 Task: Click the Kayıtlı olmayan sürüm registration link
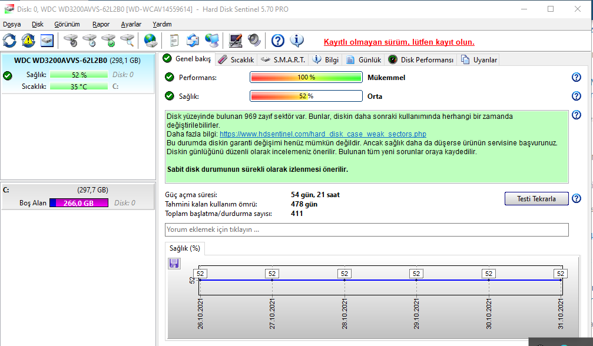399,42
